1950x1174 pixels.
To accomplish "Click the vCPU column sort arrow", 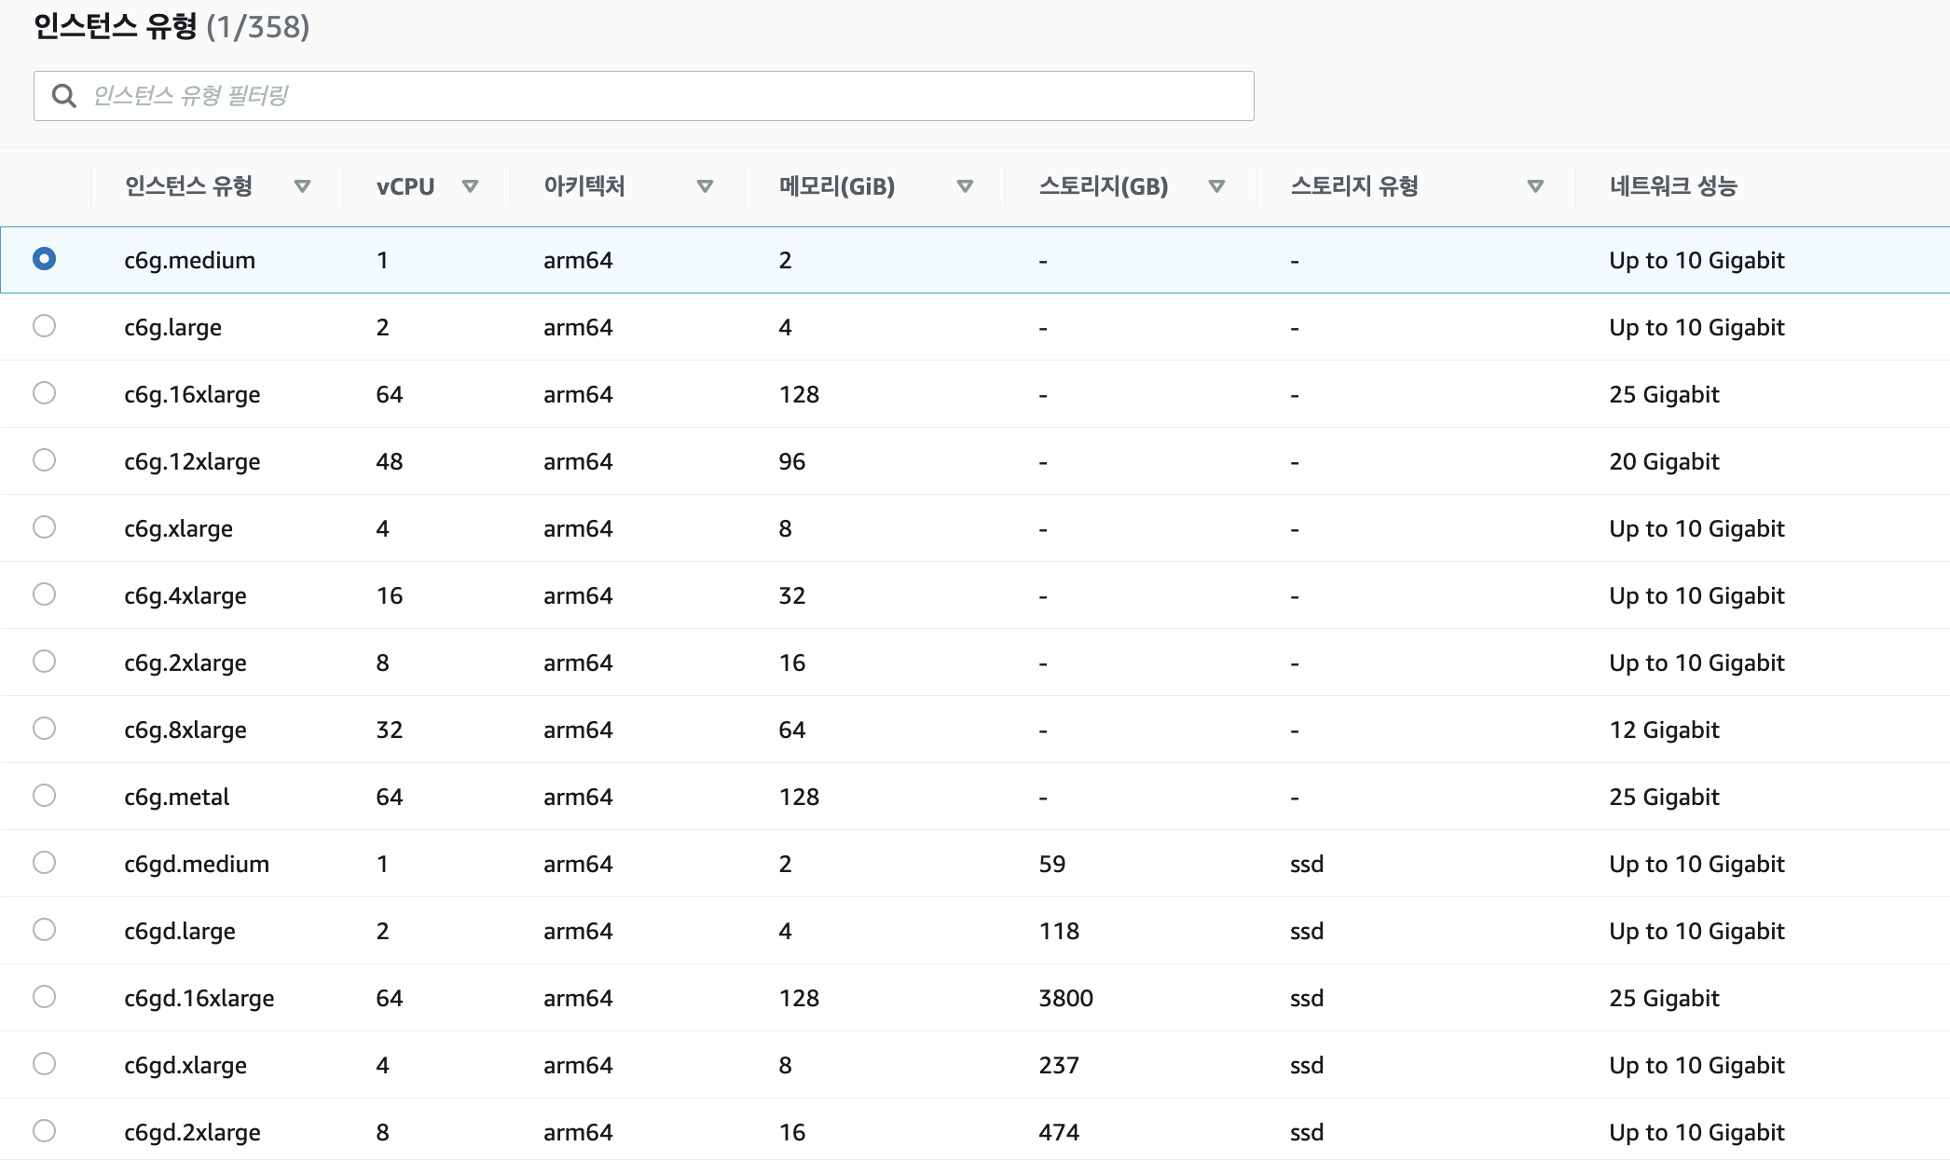I will pos(470,186).
